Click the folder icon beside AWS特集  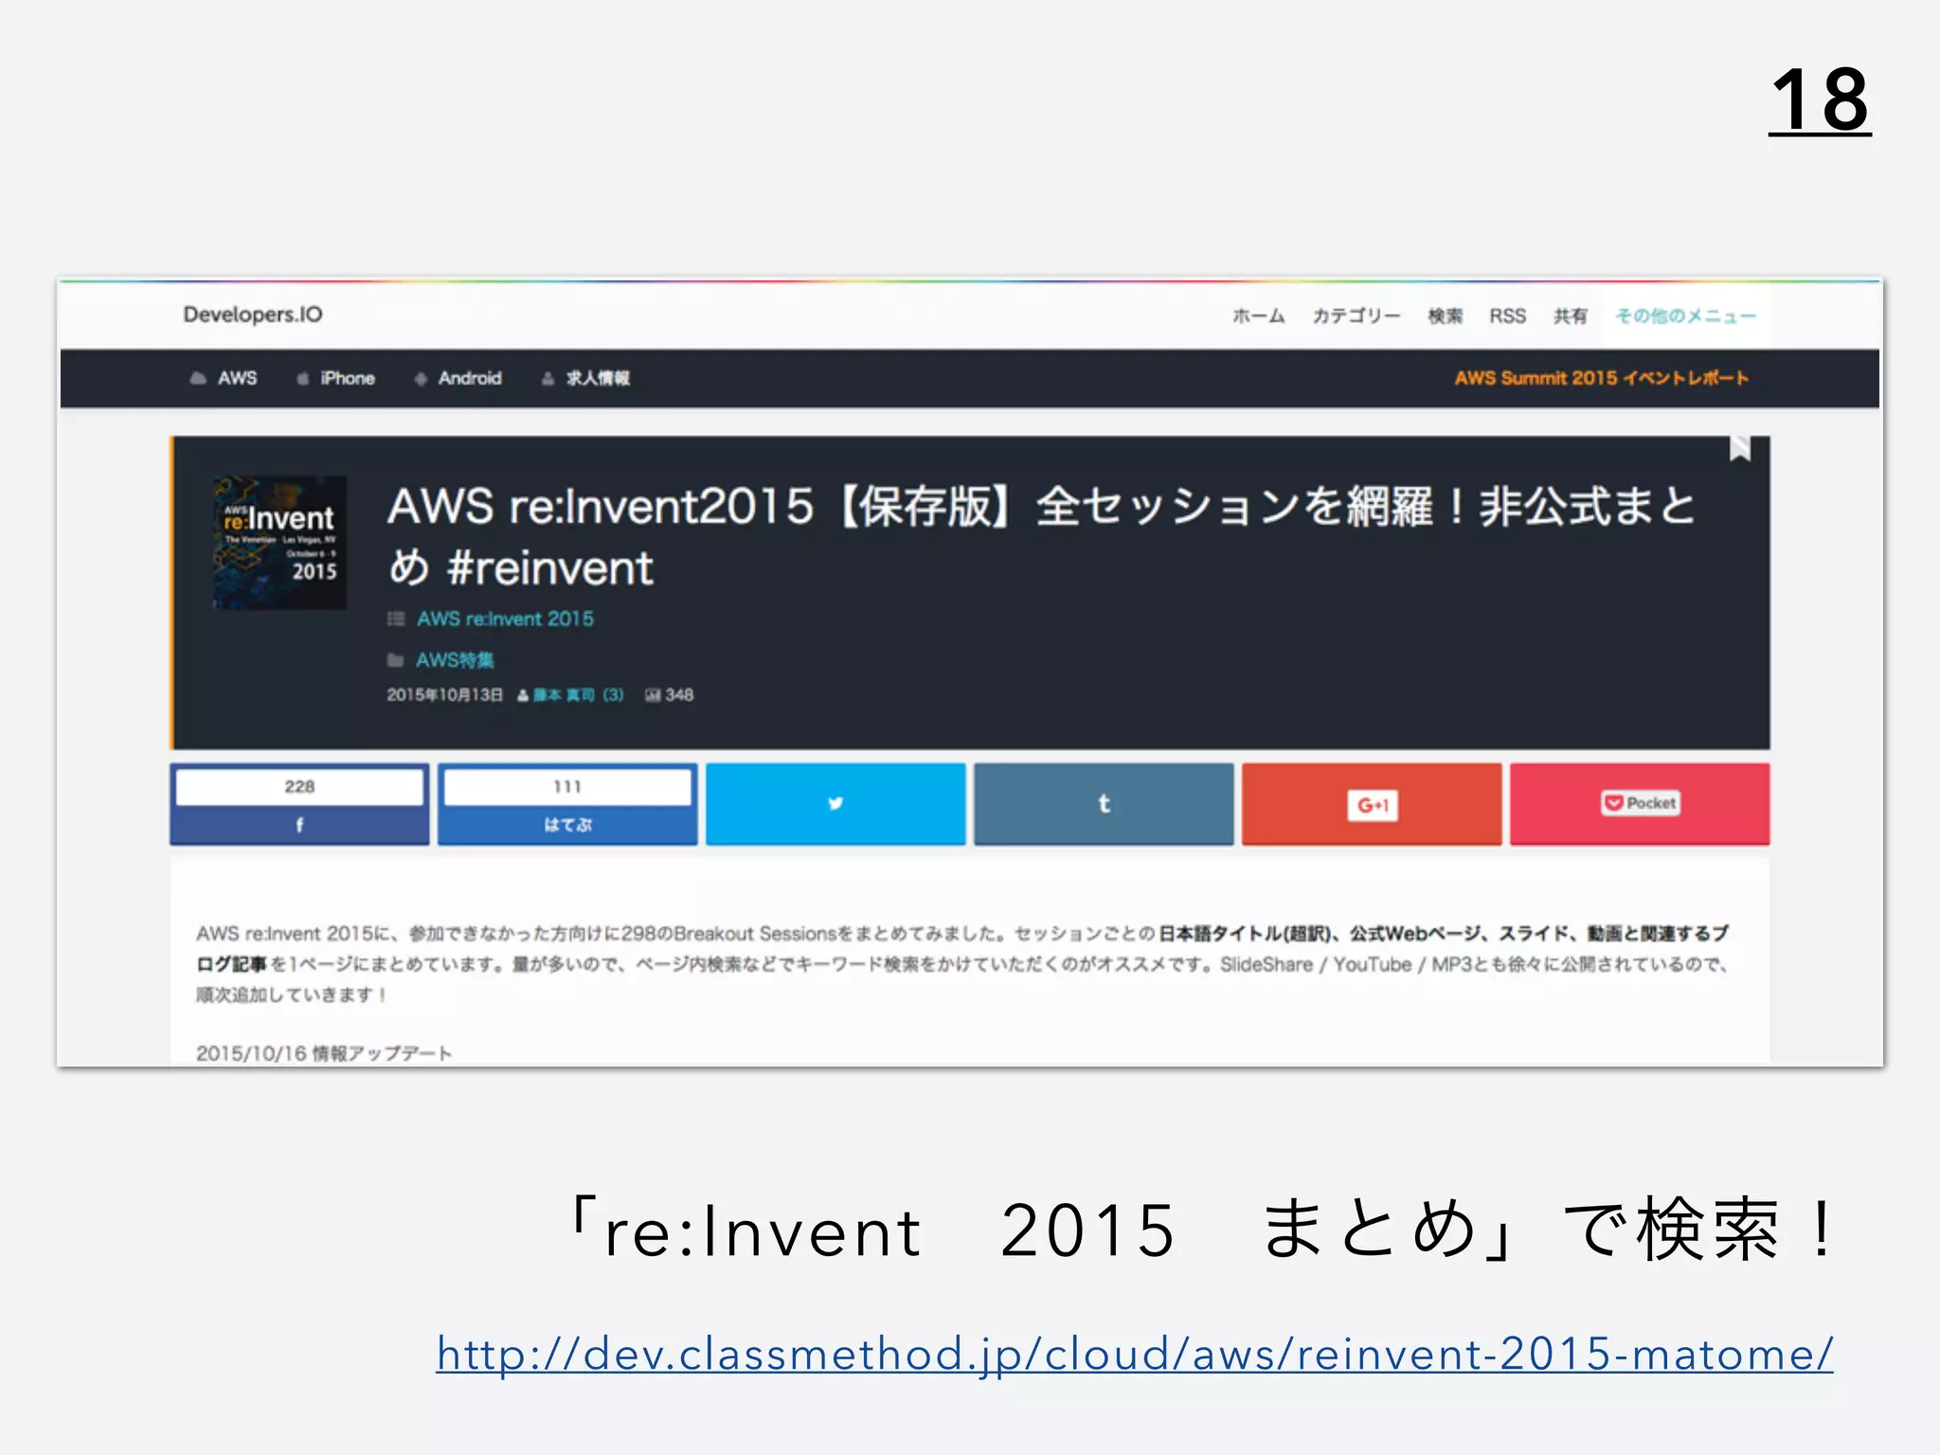coord(395,660)
